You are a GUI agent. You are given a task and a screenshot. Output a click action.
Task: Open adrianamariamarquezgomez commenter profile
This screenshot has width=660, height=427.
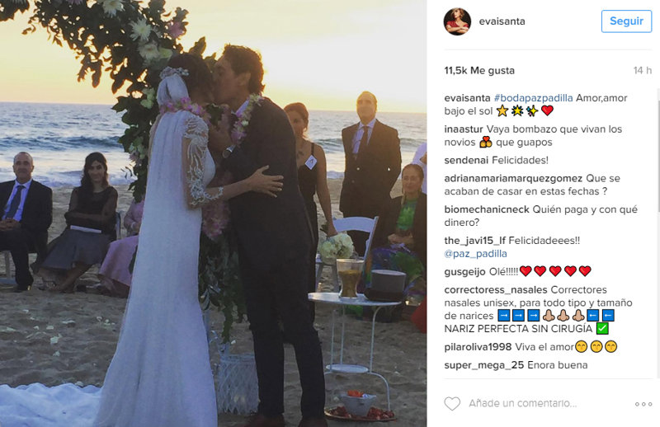513,179
